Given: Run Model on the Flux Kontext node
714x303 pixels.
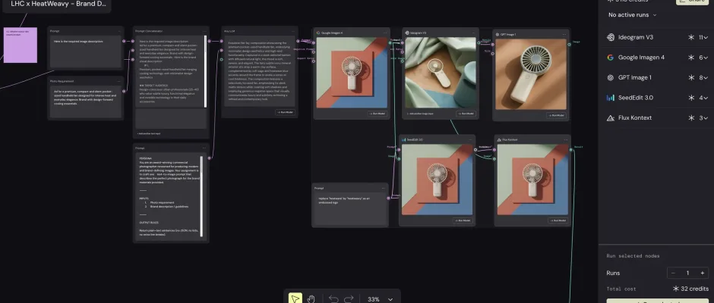Looking at the screenshot, I should tap(558, 220).
